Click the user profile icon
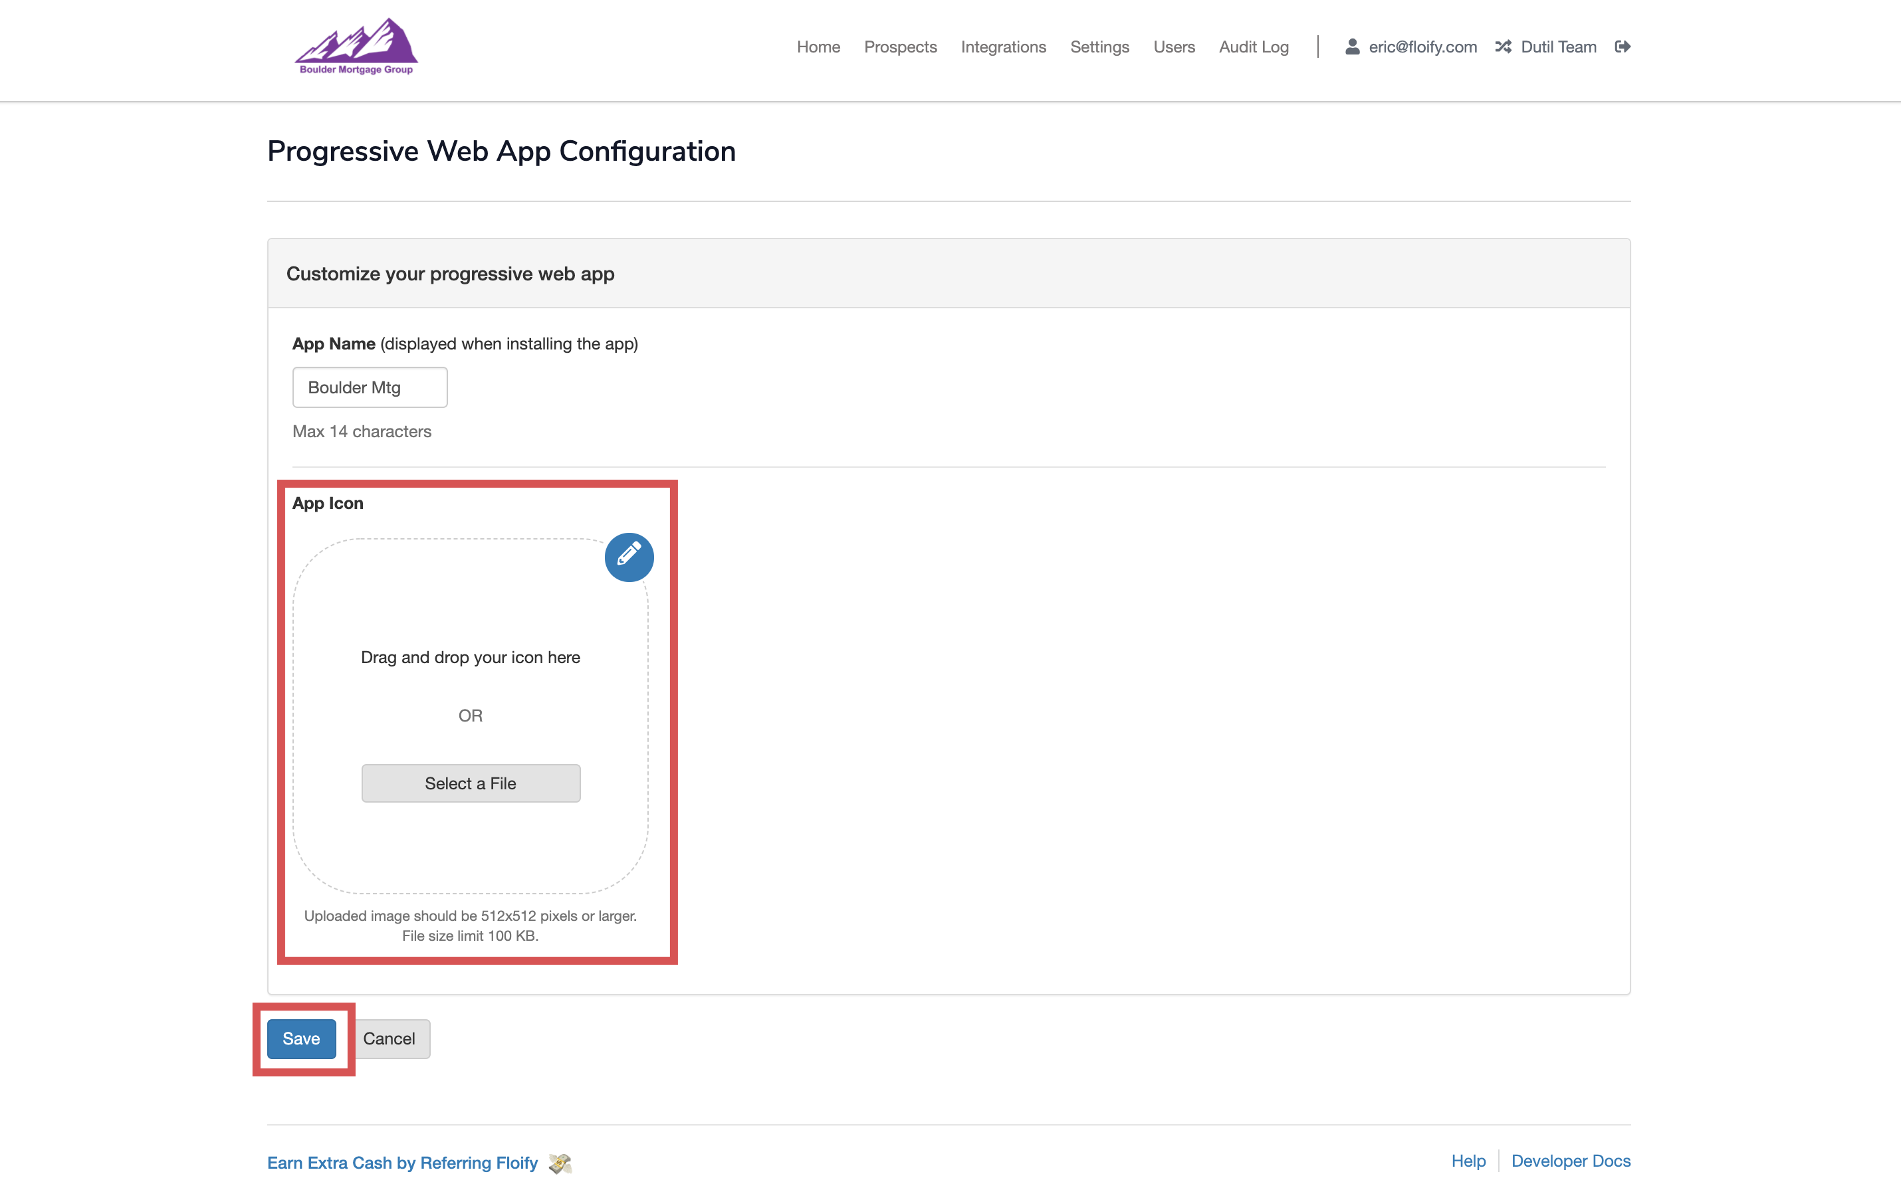Screen dimensions: 1901x1180 click(1352, 47)
